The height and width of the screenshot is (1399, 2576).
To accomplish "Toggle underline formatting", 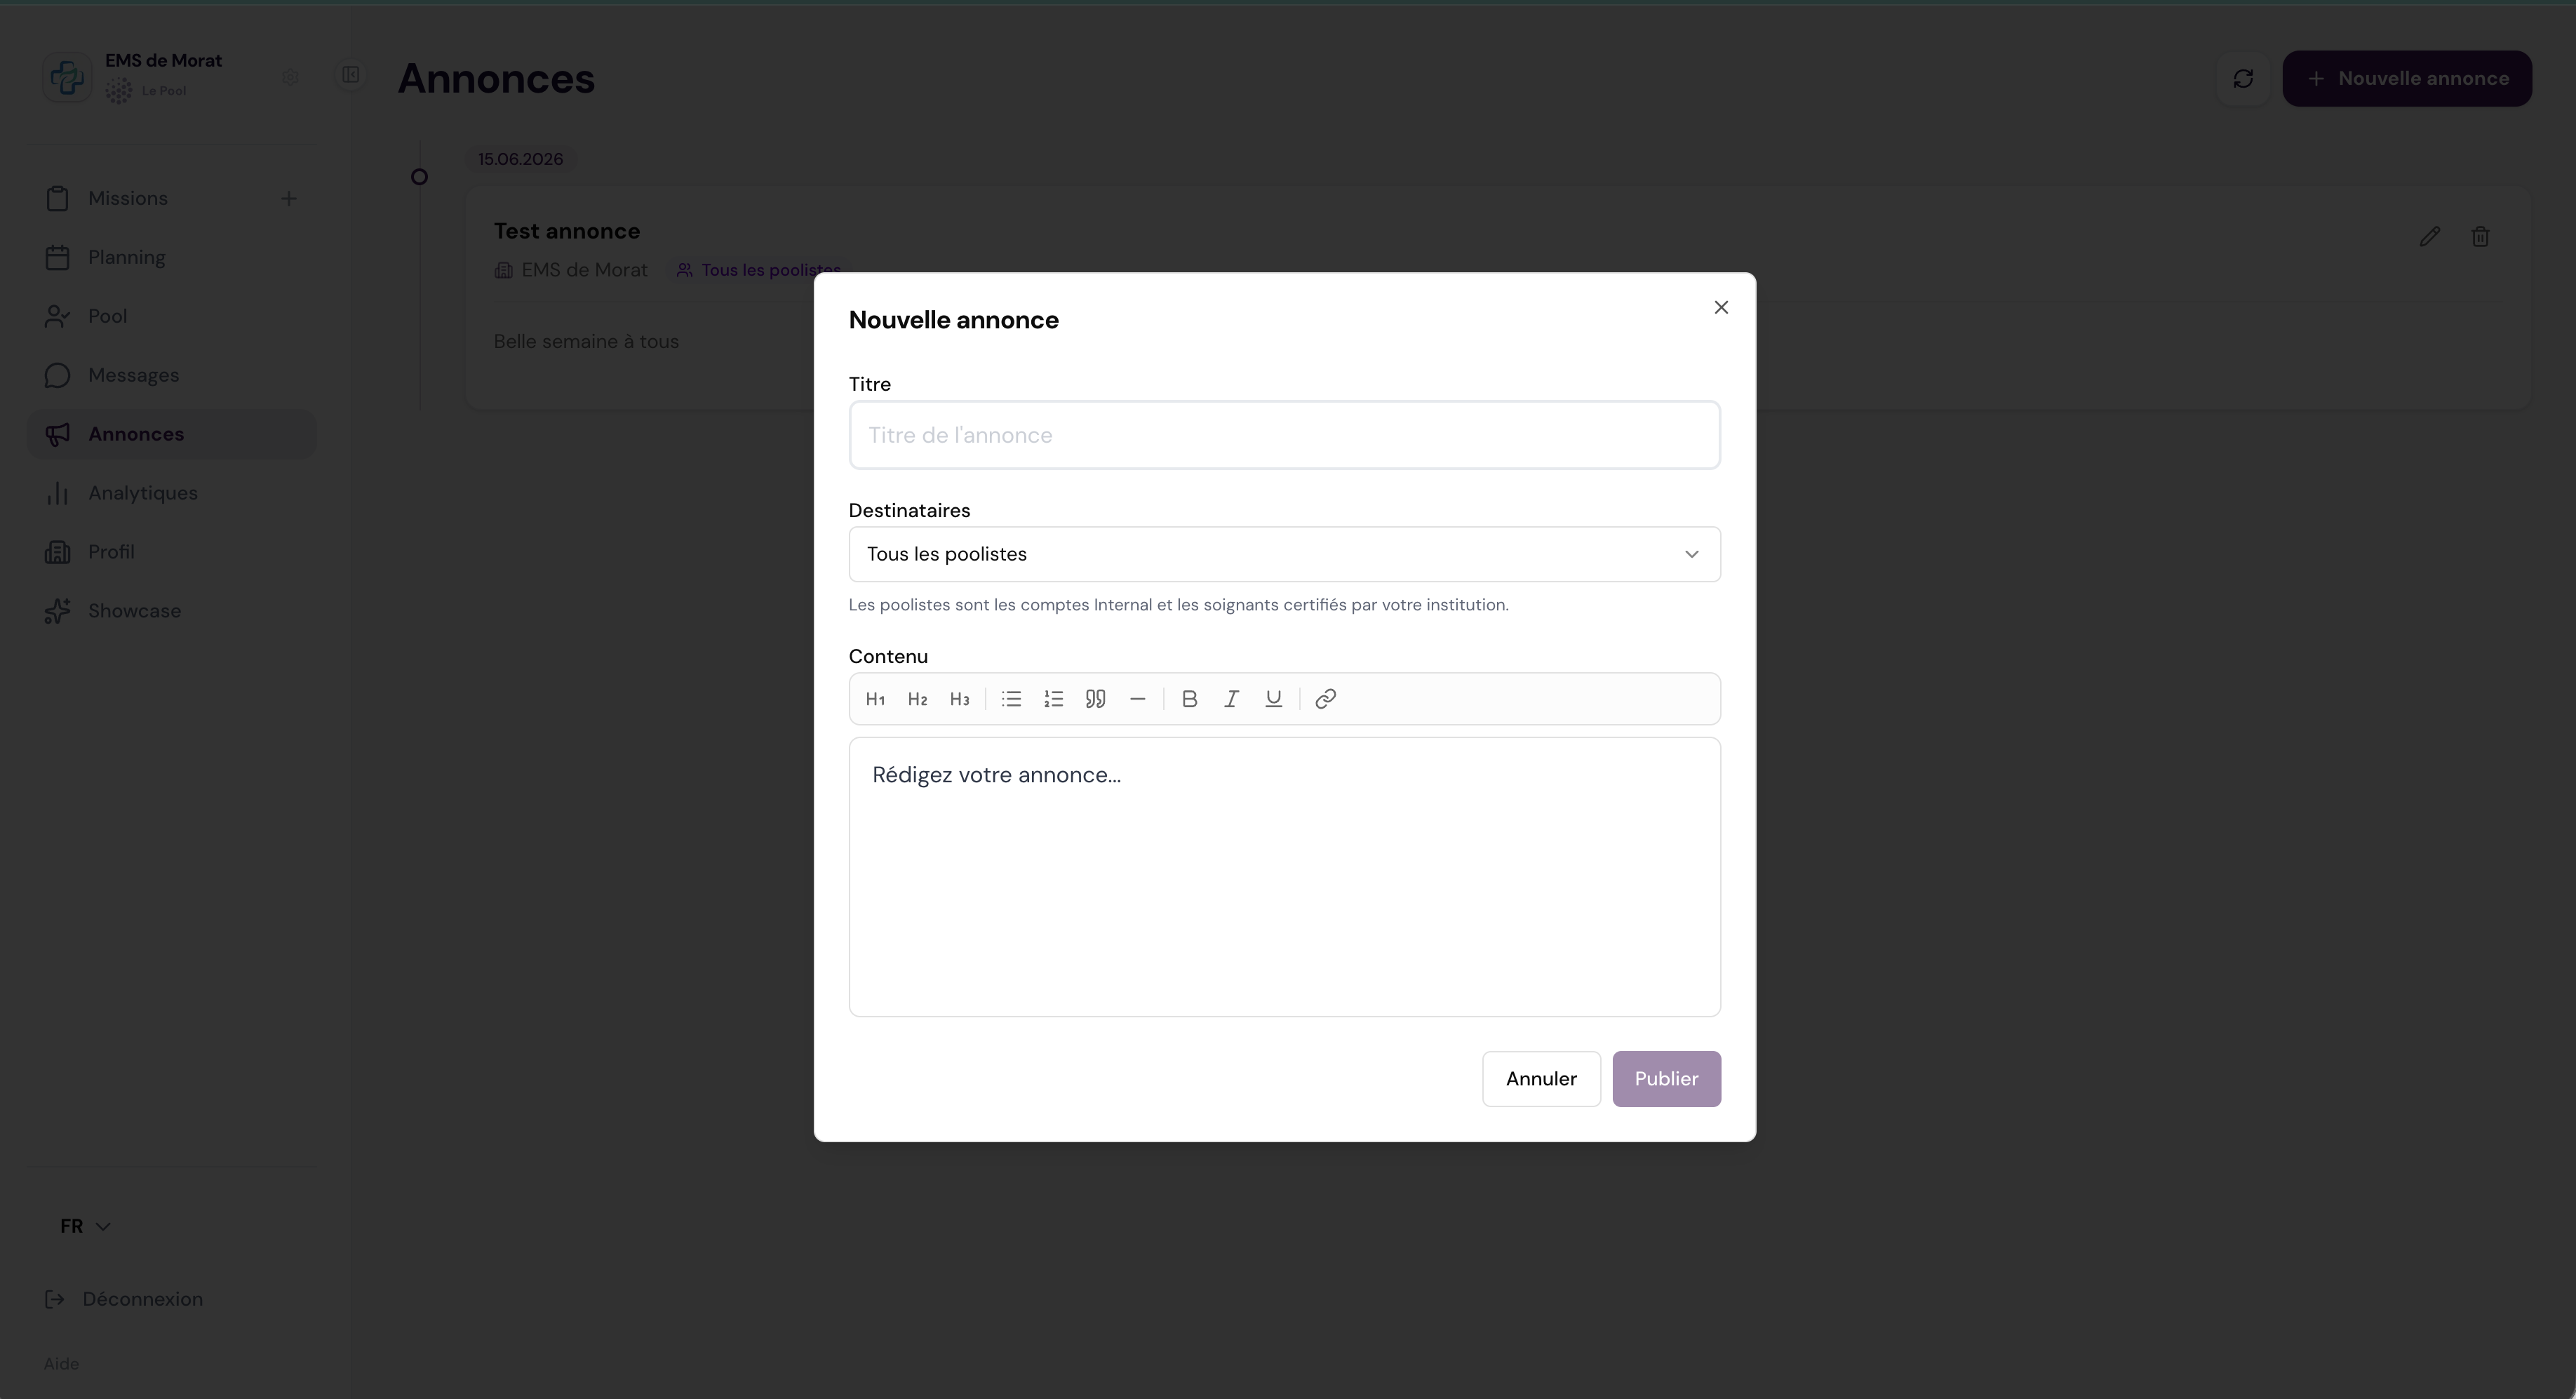I will tap(1273, 699).
